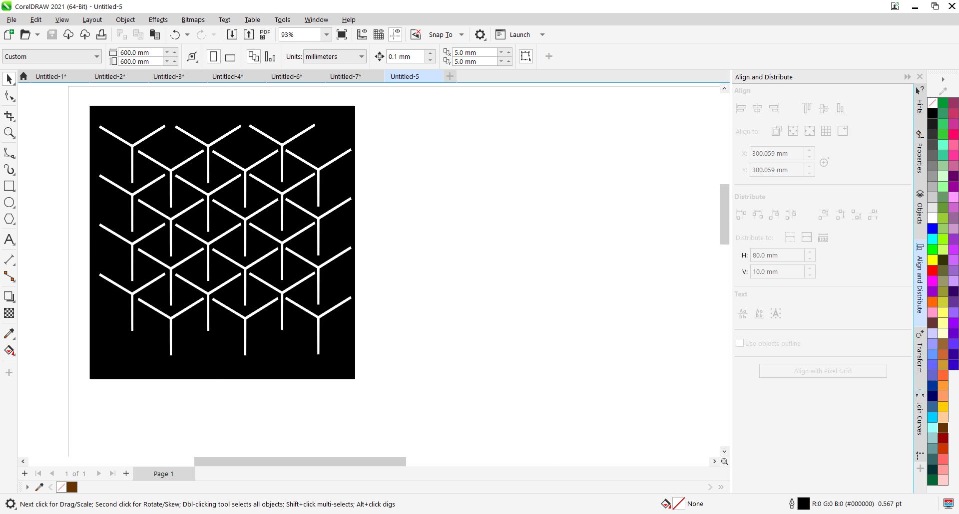Open the Effects menu
The height and width of the screenshot is (514, 959).
point(158,19)
